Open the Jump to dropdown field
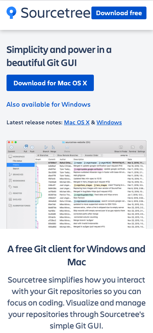 tap(137, 155)
